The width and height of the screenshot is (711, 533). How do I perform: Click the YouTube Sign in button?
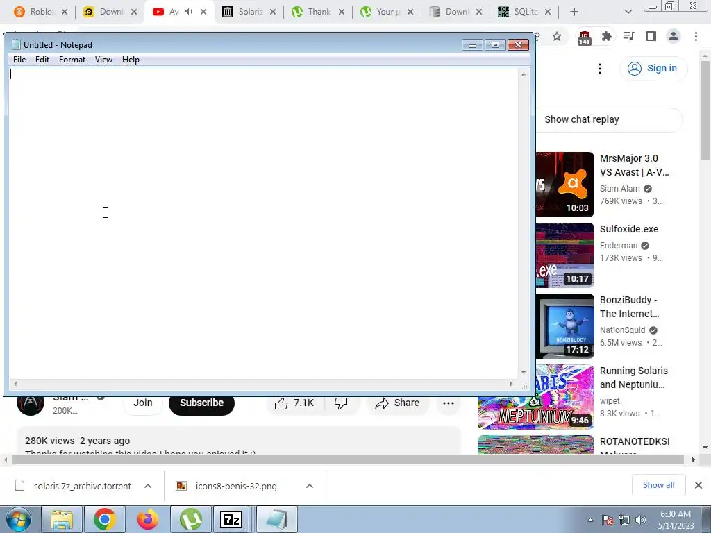pos(653,69)
